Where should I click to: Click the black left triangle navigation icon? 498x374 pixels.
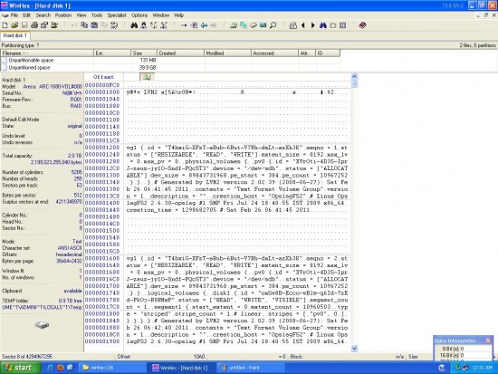pyautogui.click(x=303, y=25)
